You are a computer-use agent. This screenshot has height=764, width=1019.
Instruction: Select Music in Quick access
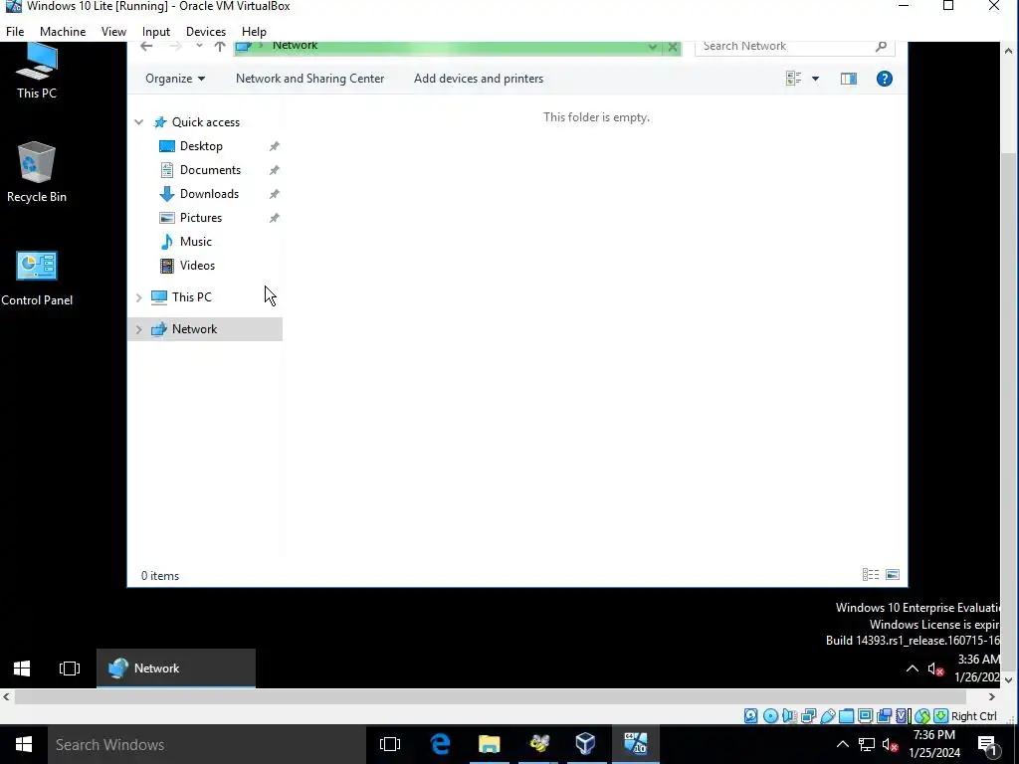pos(196,242)
